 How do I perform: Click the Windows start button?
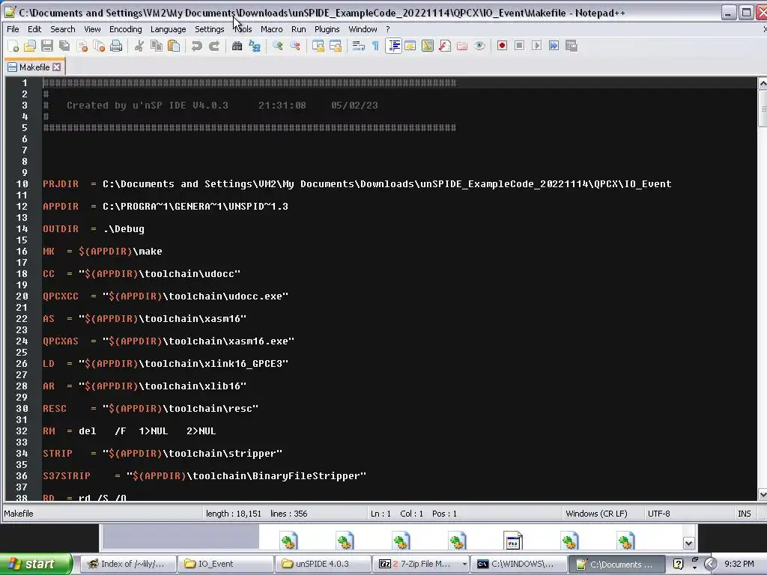coord(36,564)
